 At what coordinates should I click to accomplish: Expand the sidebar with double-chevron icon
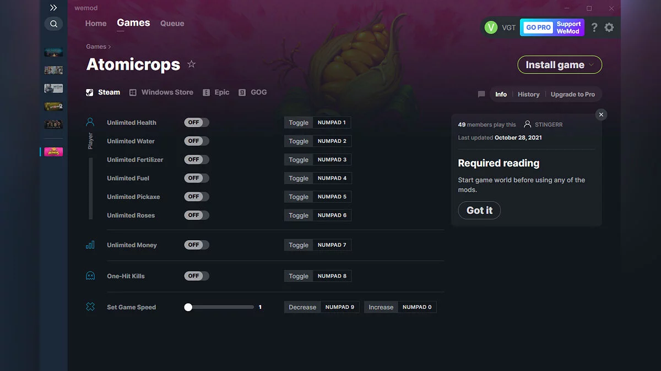[x=53, y=8]
